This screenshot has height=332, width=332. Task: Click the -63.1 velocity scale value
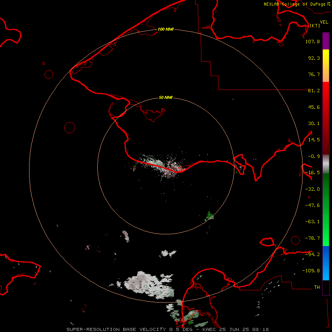(x=312, y=222)
